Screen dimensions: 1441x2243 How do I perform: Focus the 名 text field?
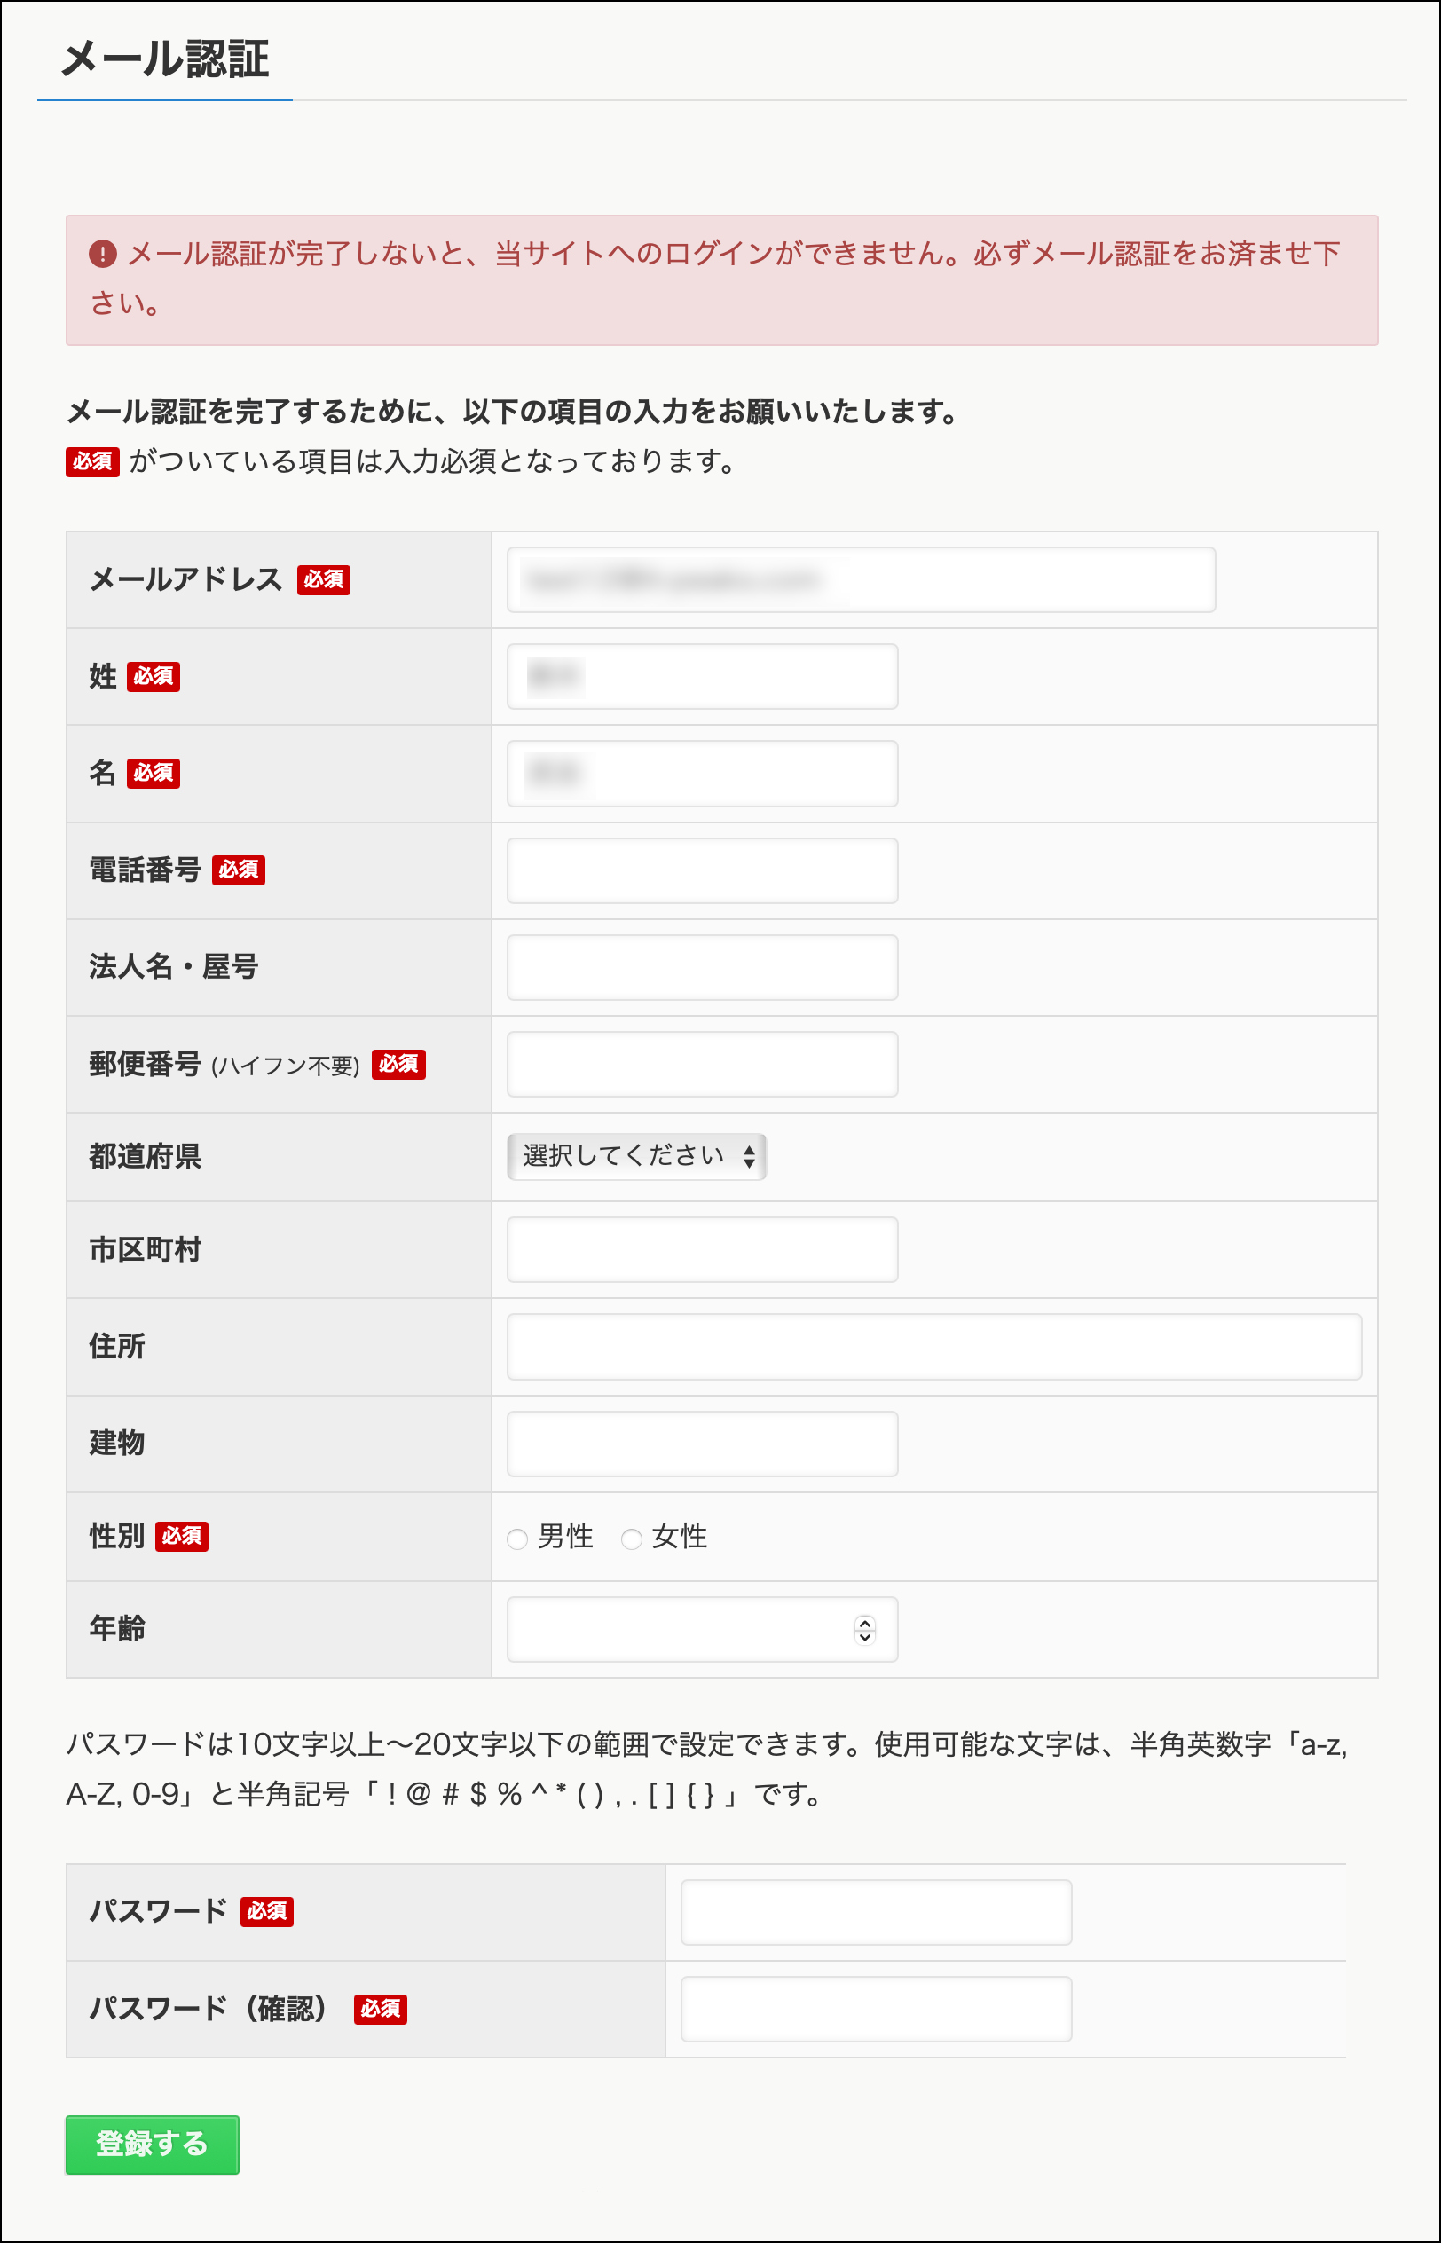[x=702, y=774]
